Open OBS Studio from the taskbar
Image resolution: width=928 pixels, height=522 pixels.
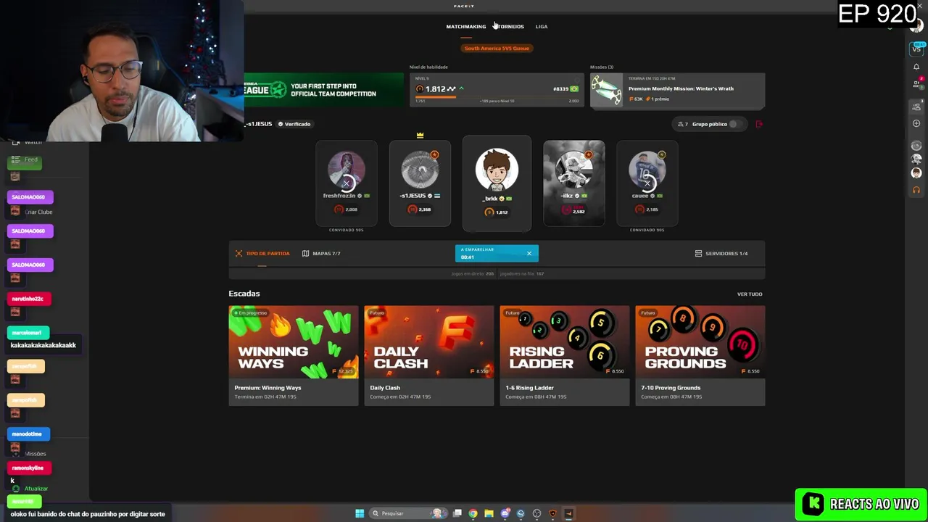pyautogui.click(x=536, y=513)
